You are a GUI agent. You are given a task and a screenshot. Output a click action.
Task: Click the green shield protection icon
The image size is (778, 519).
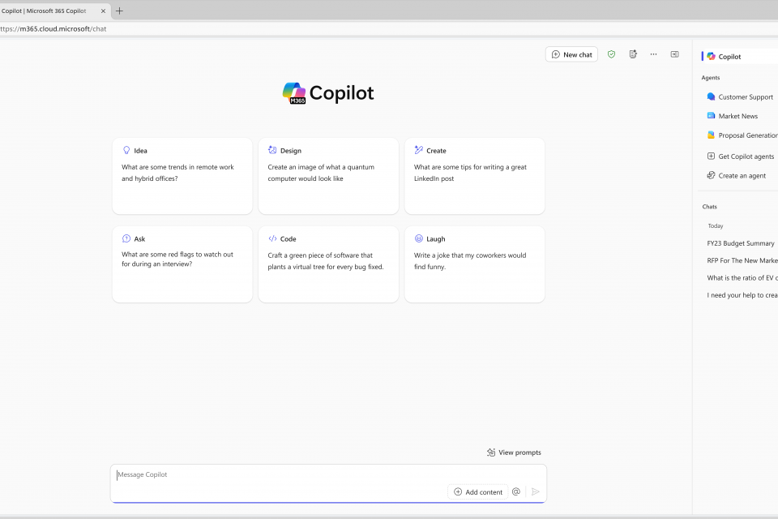pos(611,54)
